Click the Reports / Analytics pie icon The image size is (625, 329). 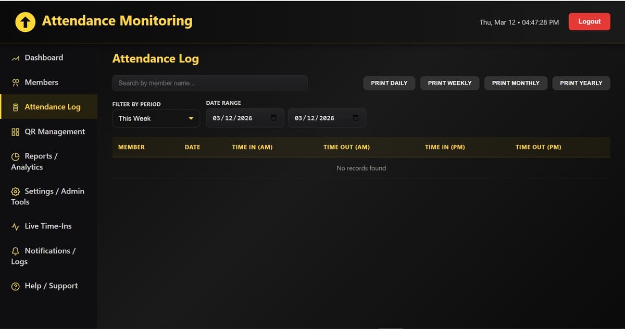point(16,156)
